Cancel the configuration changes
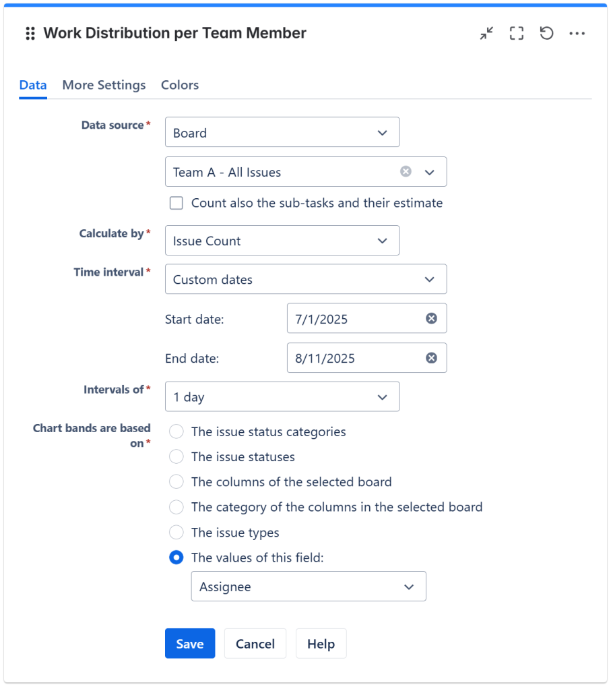Screen dimensions: 611x689 click(x=255, y=643)
